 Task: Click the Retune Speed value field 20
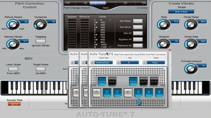(x=25, y=22)
